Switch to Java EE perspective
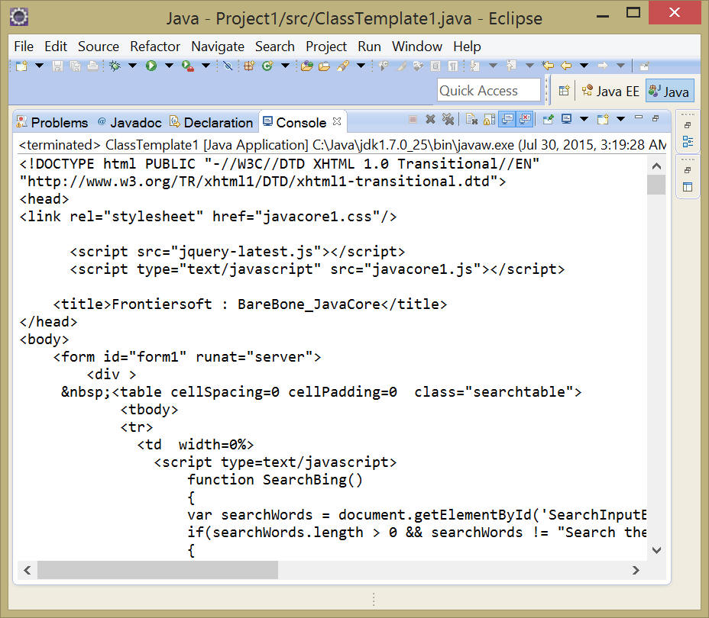Viewport: 709px width, 618px height. 610,92
